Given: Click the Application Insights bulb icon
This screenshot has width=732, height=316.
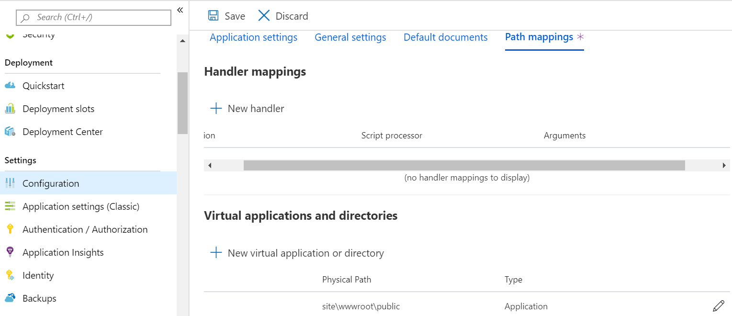Looking at the screenshot, I should tap(10, 252).
